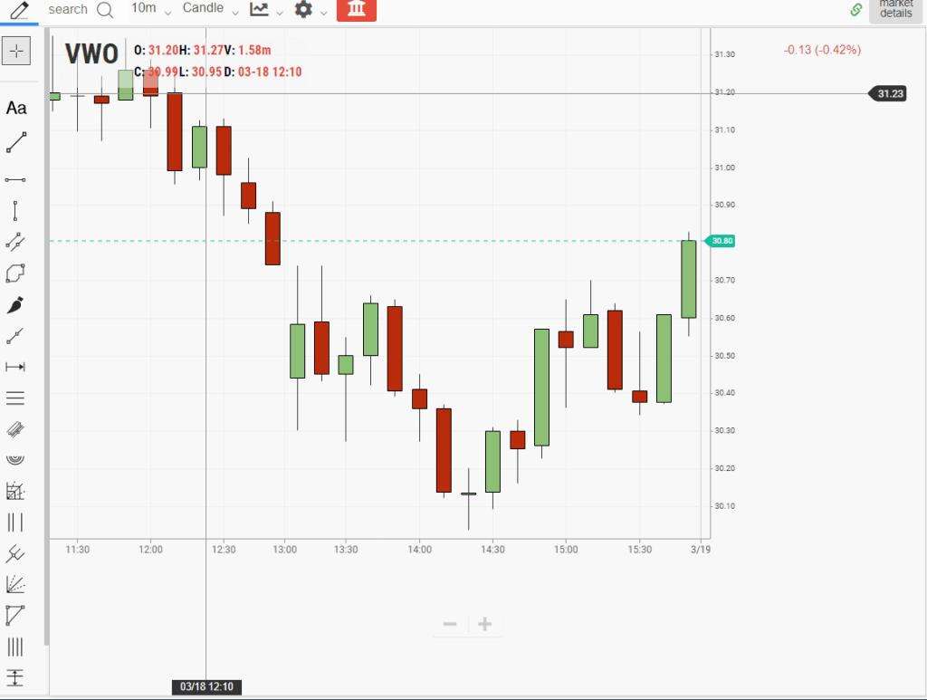
Task: Choose the Gann fan tool
Action: (x=15, y=584)
